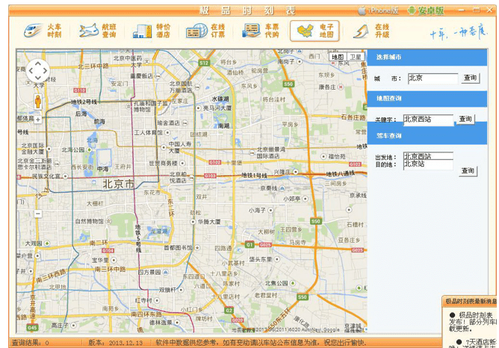The height and width of the screenshot is (348, 499).
Task: Switch map to 卫星 satellite view
Action: coord(356,57)
